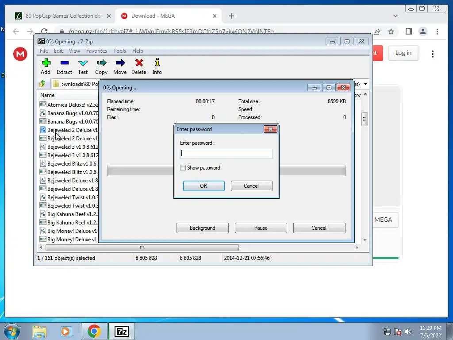Screen dimensions: 453x340
Task: Open the View menu in 7-Zip
Action: coord(74,51)
